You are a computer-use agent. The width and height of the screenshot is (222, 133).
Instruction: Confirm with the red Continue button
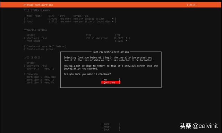111,83
